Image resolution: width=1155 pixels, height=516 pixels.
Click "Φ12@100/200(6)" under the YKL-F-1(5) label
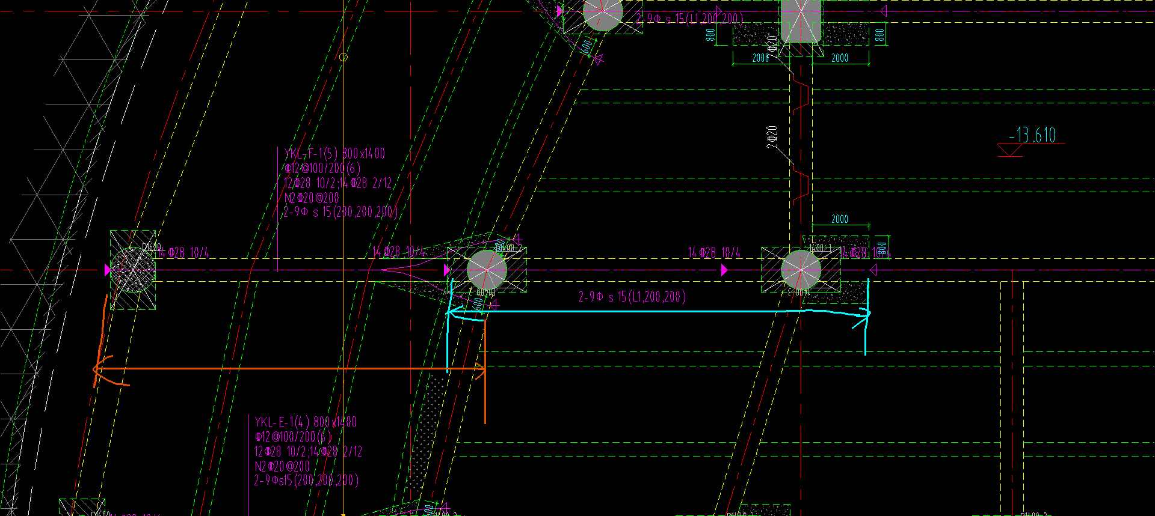[322, 168]
